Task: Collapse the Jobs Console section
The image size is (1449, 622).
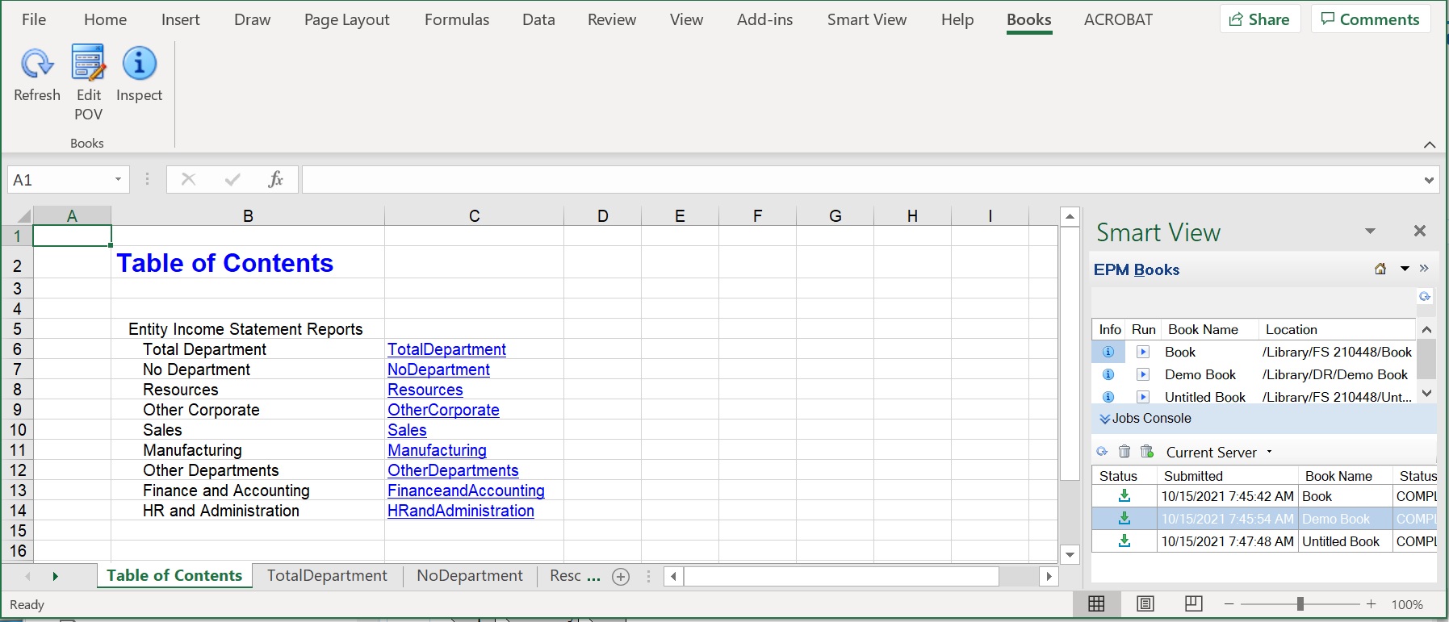Action: (1104, 419)
